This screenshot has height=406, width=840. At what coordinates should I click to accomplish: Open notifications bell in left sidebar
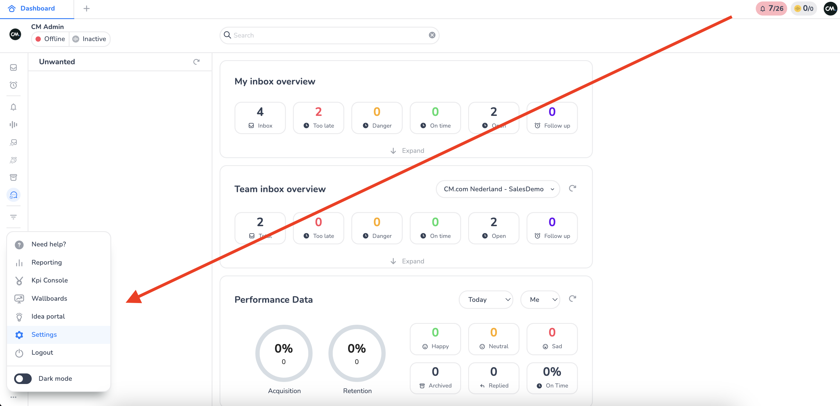pyautogui.click(x=14, y=107)
